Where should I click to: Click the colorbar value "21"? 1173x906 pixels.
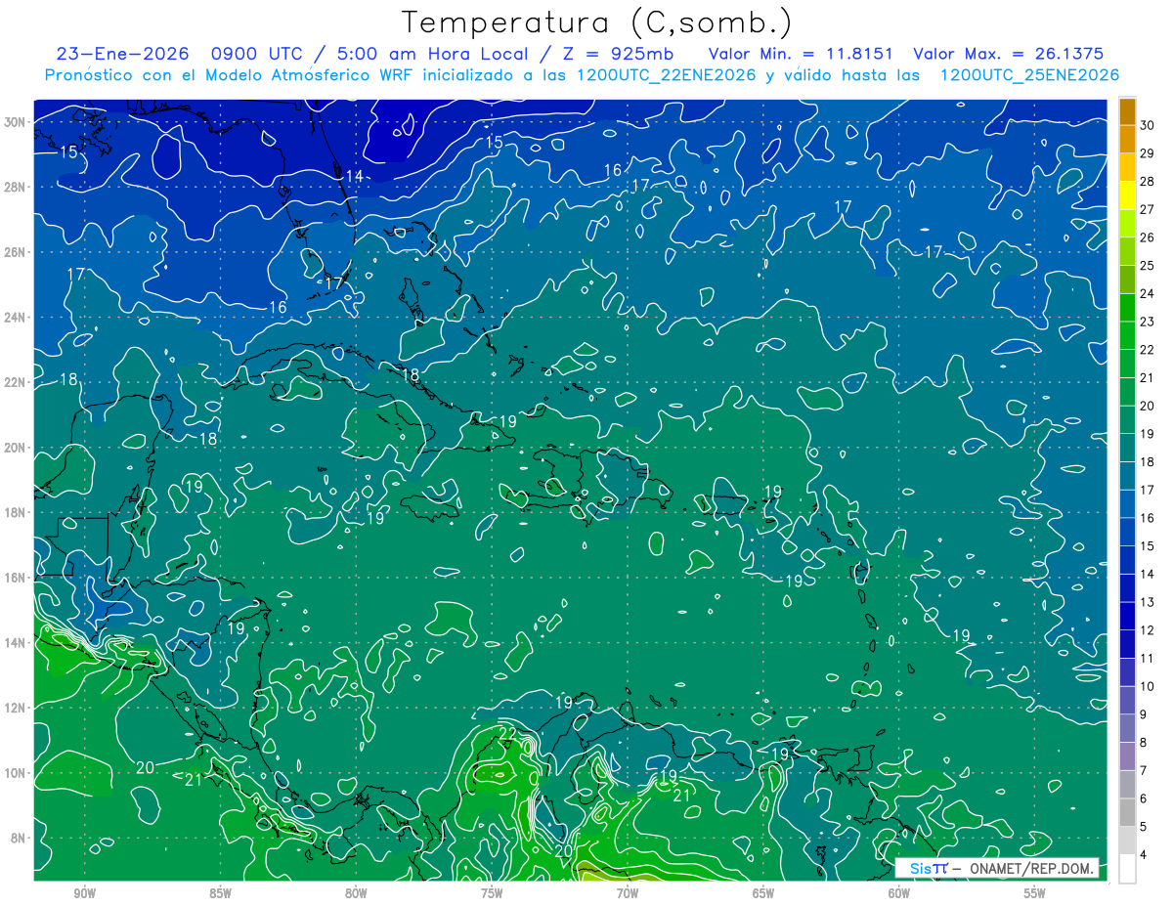coord(1148,377)
